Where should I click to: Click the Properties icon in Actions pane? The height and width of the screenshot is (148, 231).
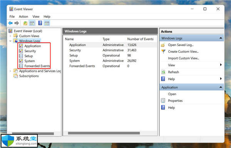(x=163, y=101)
